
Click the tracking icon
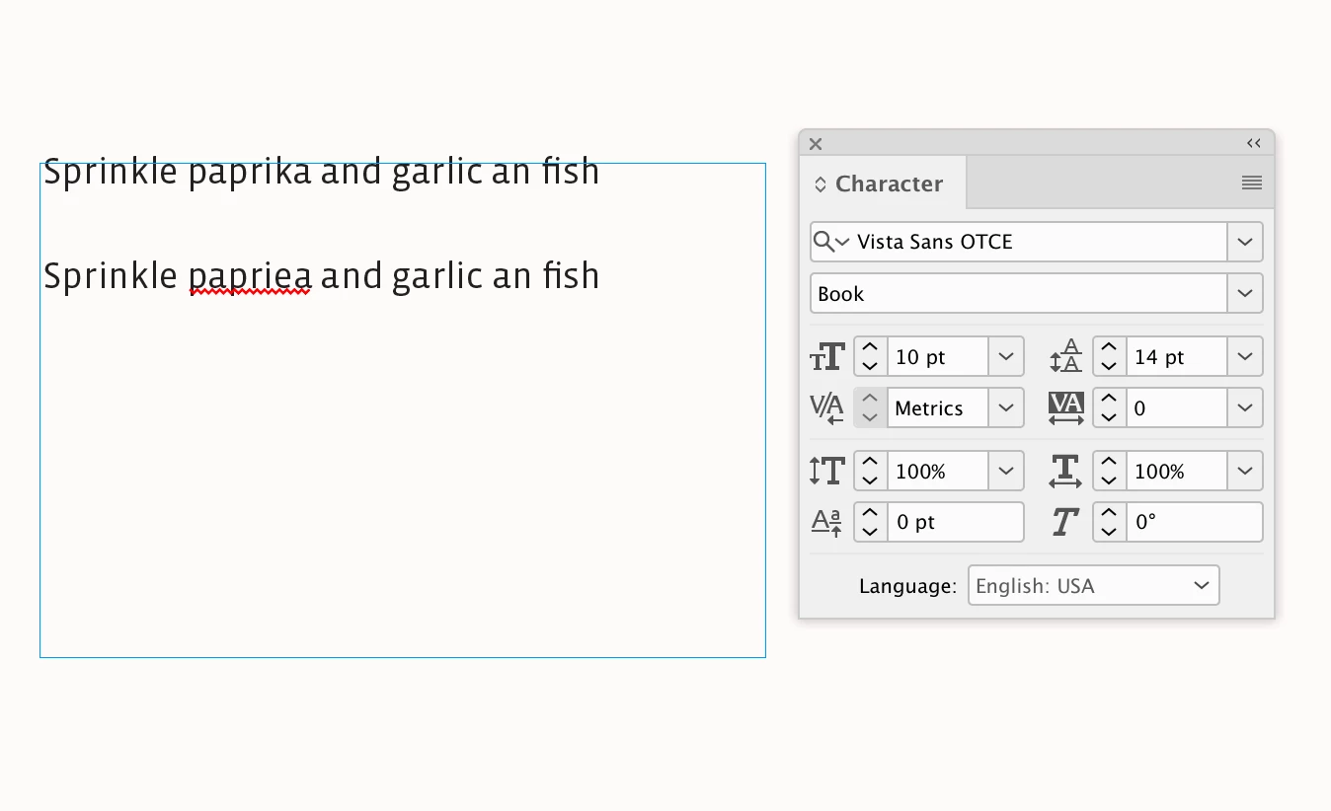pyautogui.click(x=1065, y=408)
